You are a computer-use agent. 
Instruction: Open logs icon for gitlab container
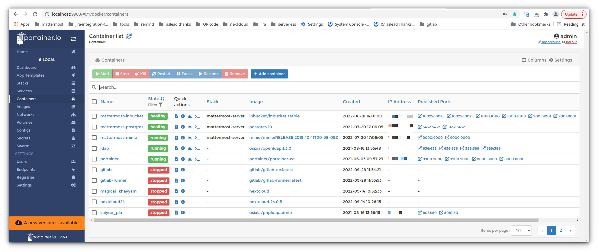(176, 170)
